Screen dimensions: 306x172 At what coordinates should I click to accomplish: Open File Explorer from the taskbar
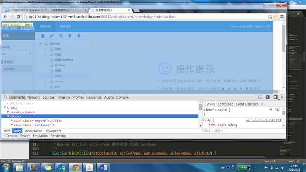19,168
